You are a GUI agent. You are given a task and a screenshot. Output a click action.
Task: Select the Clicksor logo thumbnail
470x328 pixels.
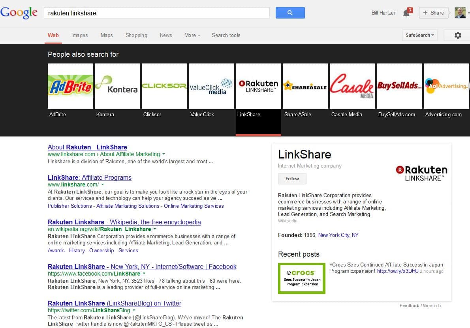click(164, 86)
